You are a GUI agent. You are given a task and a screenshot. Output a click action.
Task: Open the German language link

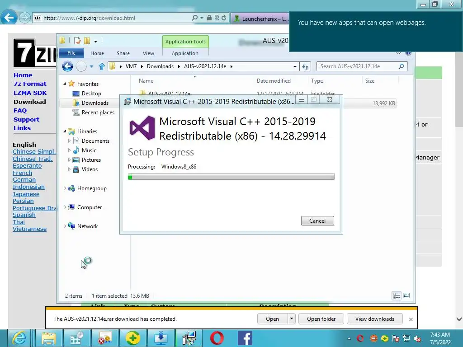coord(24,180)
